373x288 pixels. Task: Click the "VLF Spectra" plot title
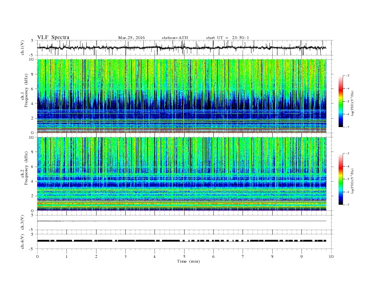(x=53, y=37)
